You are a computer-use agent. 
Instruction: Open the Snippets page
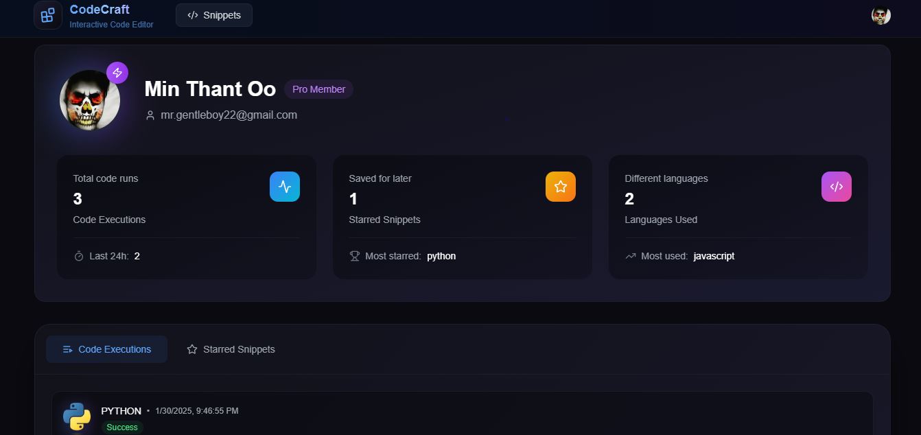pos(214,15)
